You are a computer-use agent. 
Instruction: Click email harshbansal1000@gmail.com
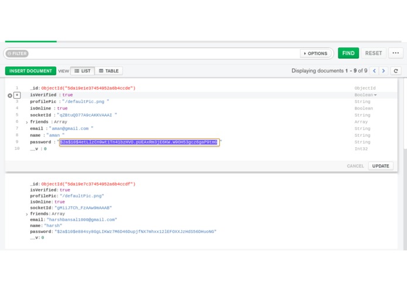point(82,219)
